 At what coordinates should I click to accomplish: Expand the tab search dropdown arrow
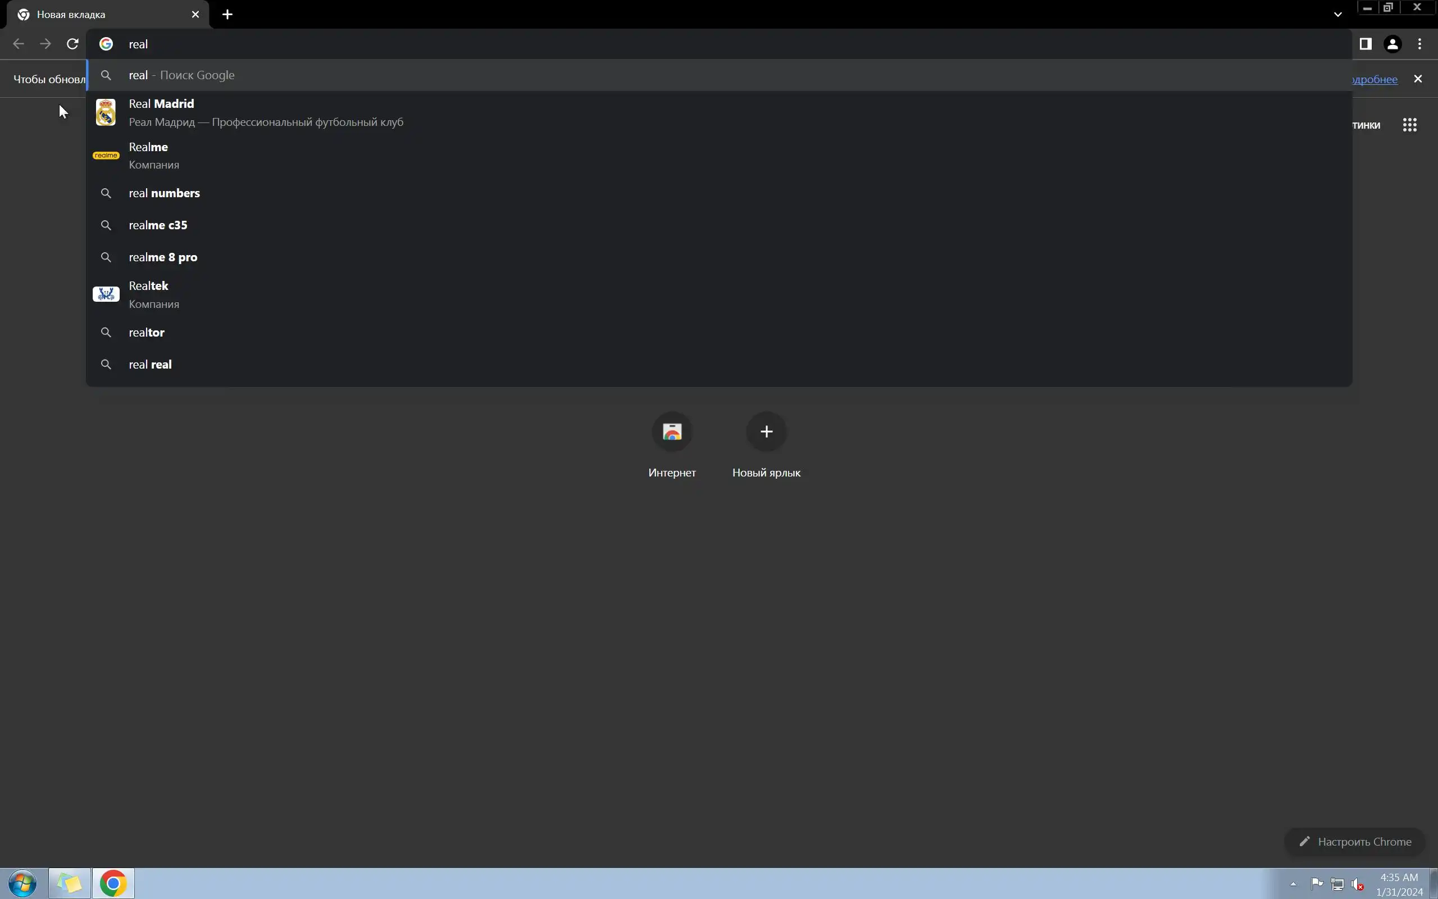click(1337, 14)
